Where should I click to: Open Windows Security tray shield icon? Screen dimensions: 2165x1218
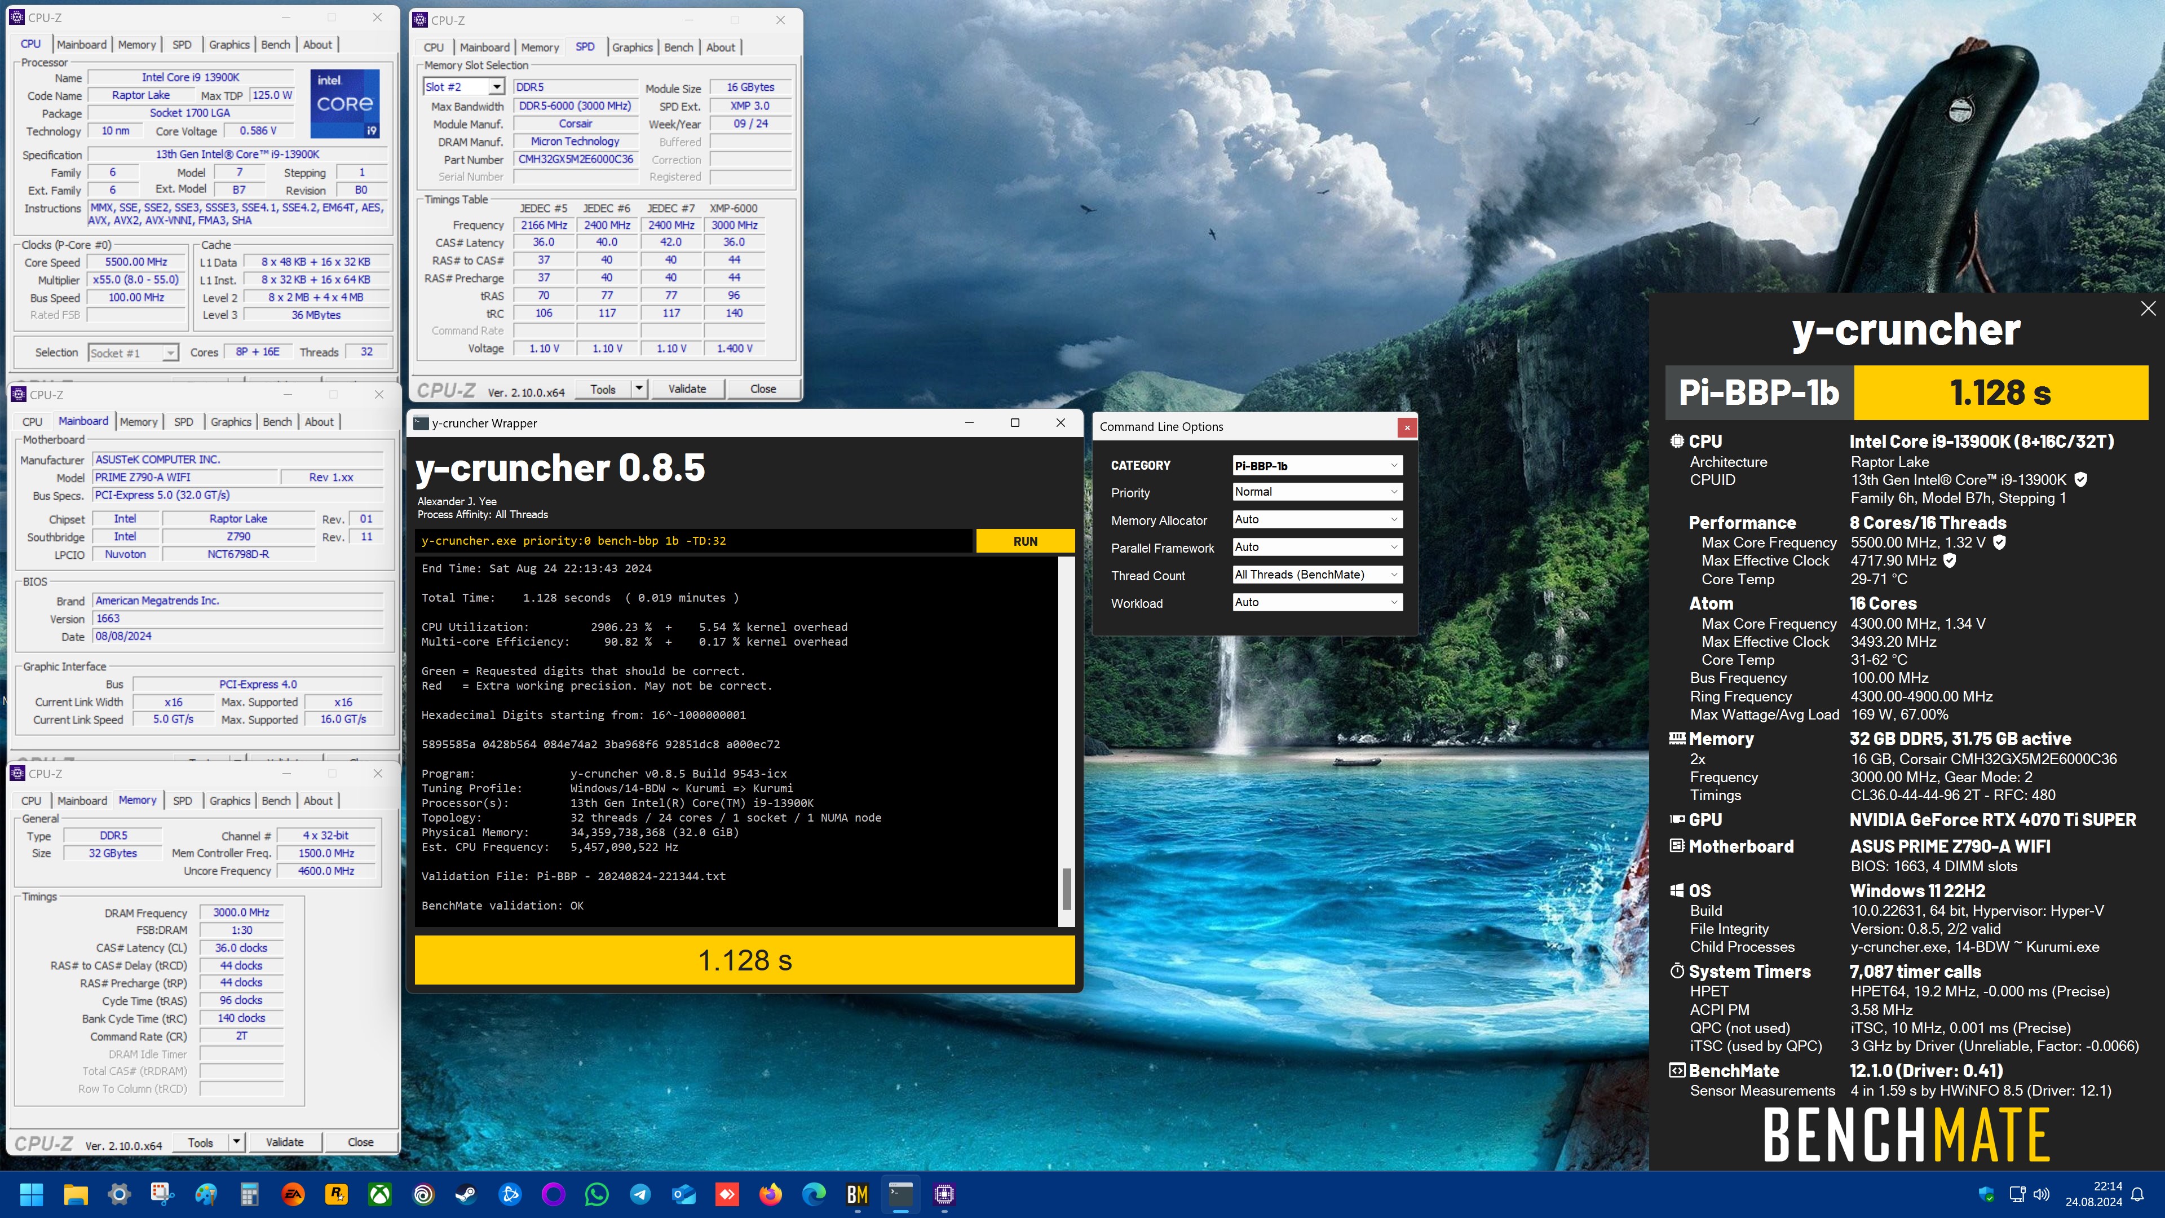pyautogui.click(x=1987, y=1194)
